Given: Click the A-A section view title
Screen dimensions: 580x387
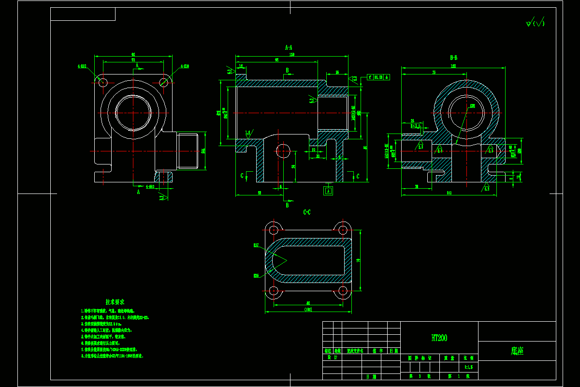Looking at the screenshot, I should pyautogui.click(x=288, y=48).
